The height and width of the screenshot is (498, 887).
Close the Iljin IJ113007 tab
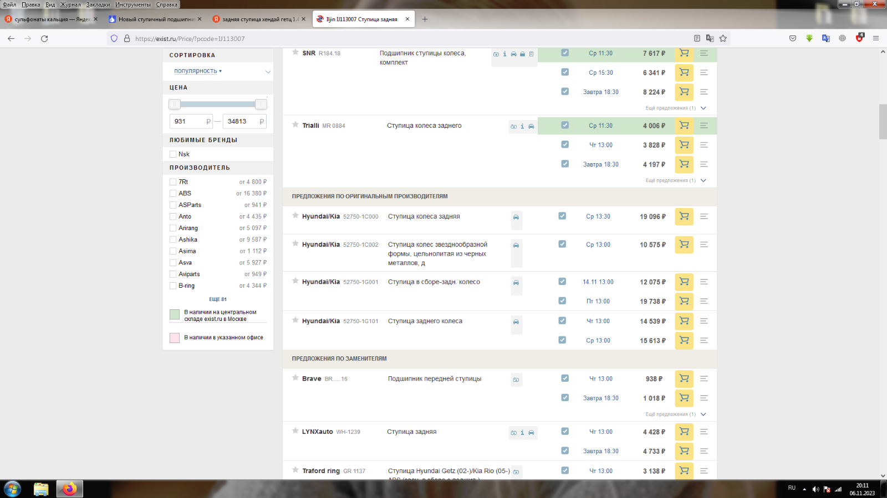point(407,19)
